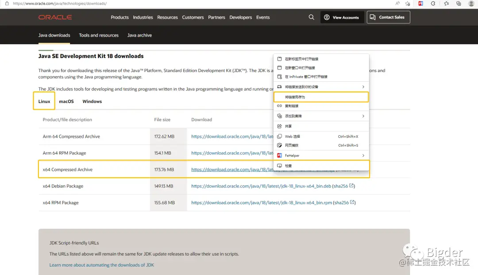The width and height of the screenshot is (478, 275).
Task: Click the jdk-18_linux-x64_bin.rpm download link
Action: tap(262, 202)
